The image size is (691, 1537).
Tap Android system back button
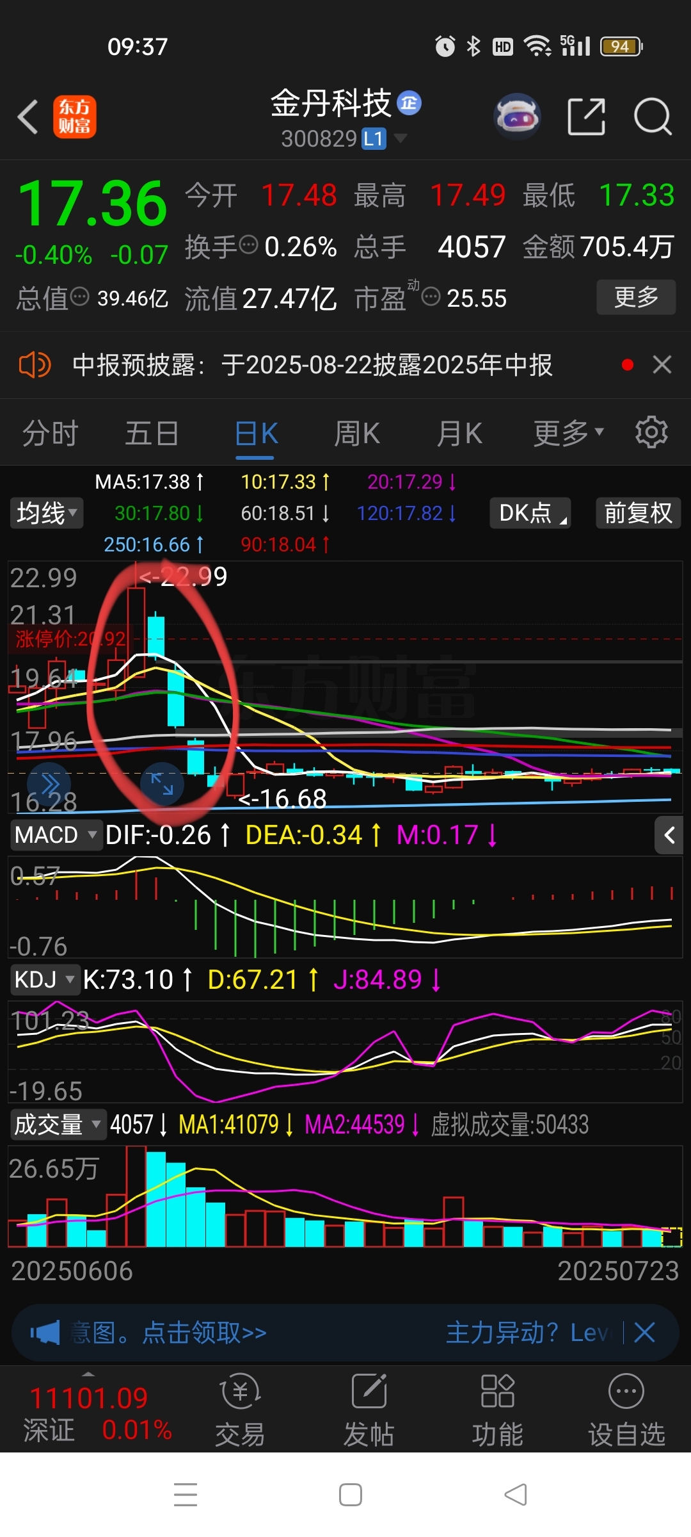click(x=516, y=1494)
